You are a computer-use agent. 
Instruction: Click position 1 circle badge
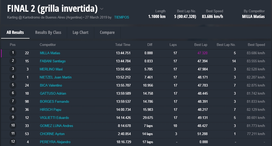coord(13,53)
